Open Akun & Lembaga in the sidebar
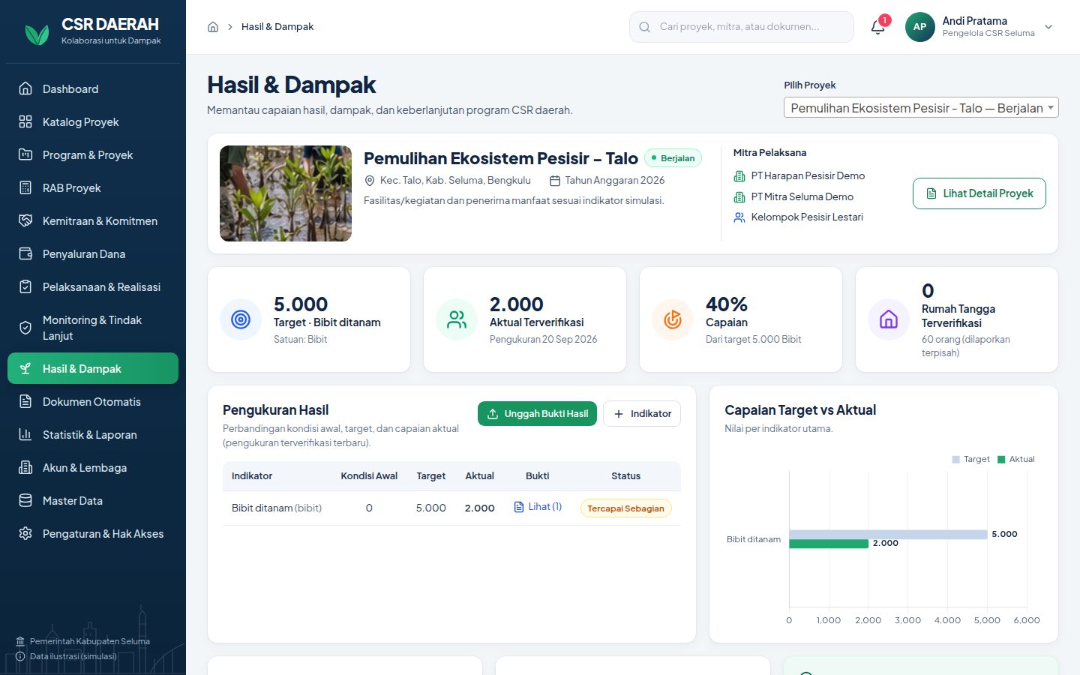The image size is (1080, 675). click(93, 467)
